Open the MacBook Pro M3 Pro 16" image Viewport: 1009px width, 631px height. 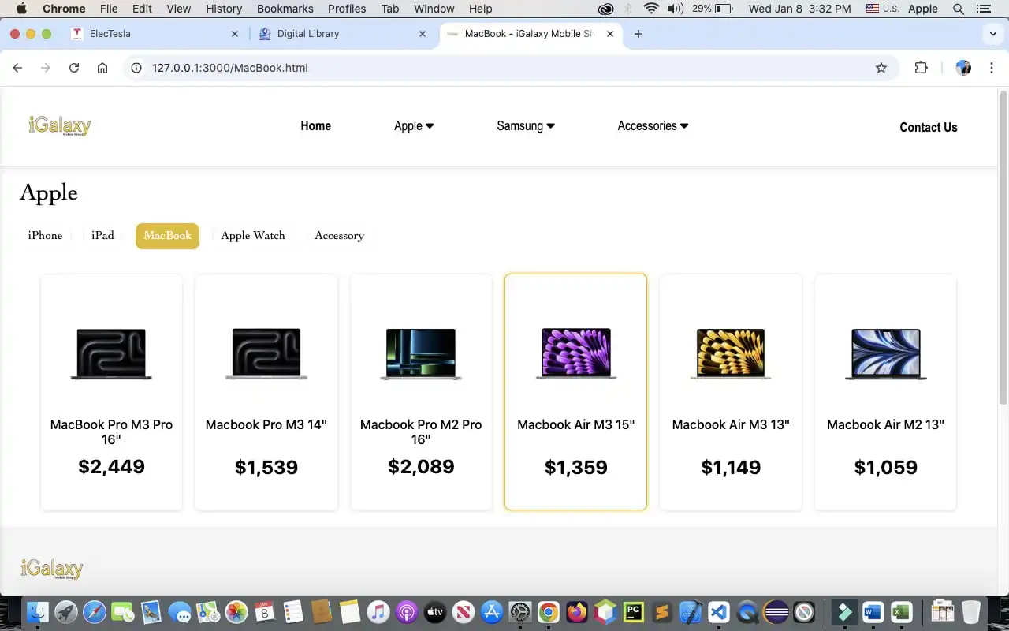coord(111,354)
